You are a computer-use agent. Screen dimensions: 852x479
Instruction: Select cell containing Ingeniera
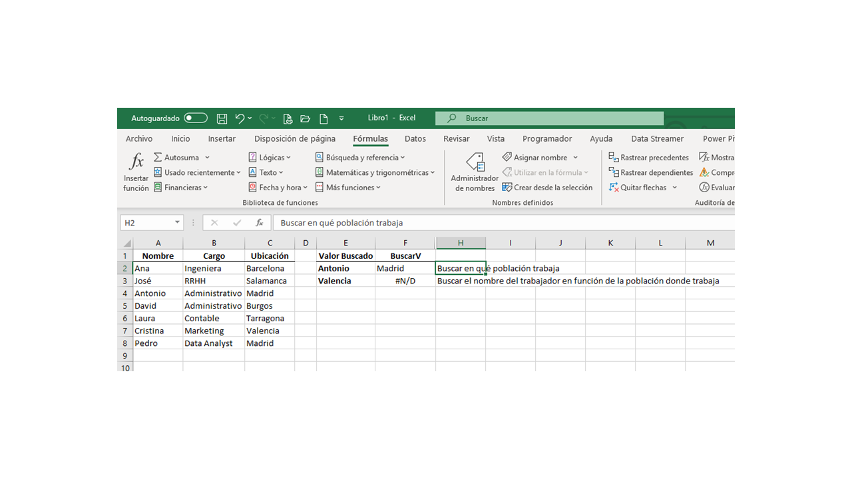[x=214, y=268]
